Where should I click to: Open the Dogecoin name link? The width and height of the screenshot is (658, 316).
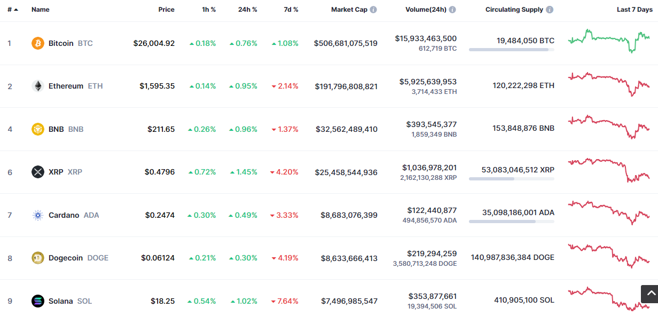66,258
